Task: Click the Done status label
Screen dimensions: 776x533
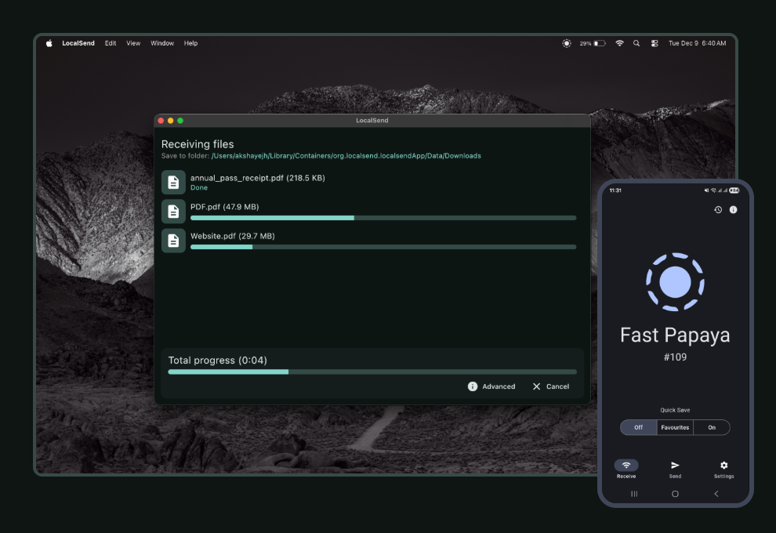Action: pos(199,187)
